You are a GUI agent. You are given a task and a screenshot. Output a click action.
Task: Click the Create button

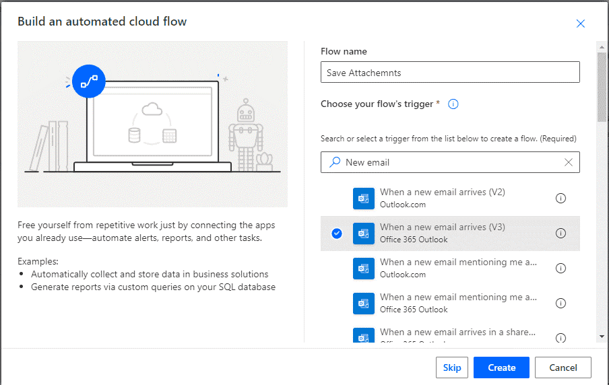[x=501, y=367]
